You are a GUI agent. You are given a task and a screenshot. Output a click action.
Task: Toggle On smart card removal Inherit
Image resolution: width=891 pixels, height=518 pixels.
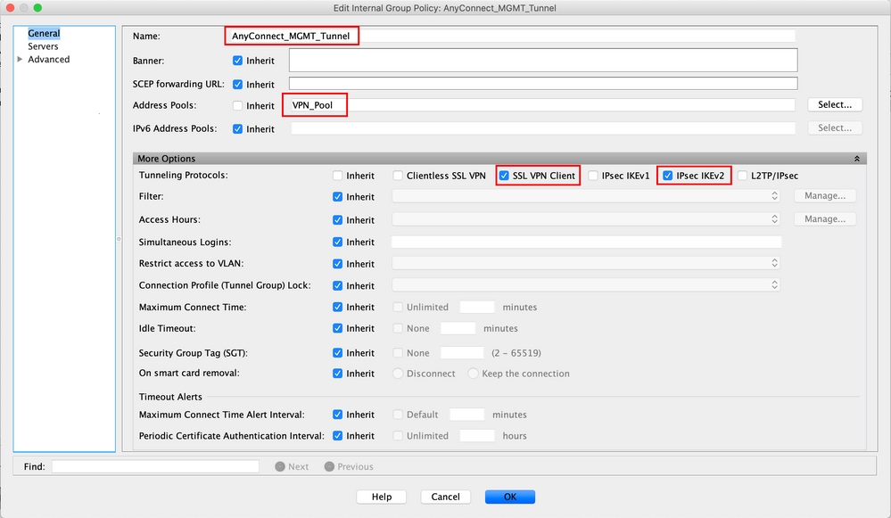tap(337, 374)
